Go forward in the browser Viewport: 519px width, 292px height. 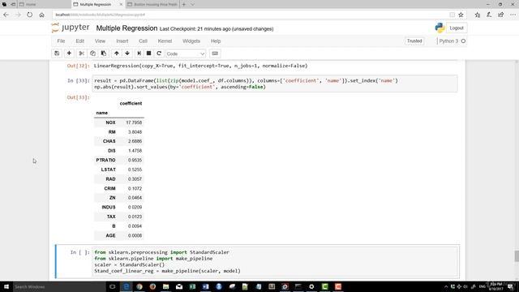pyautogui.click(x=18, y=15)
